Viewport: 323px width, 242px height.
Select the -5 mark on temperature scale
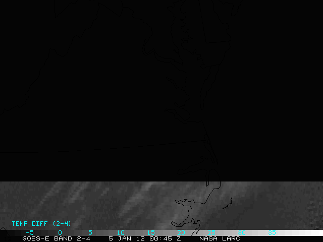click(29, 232)
